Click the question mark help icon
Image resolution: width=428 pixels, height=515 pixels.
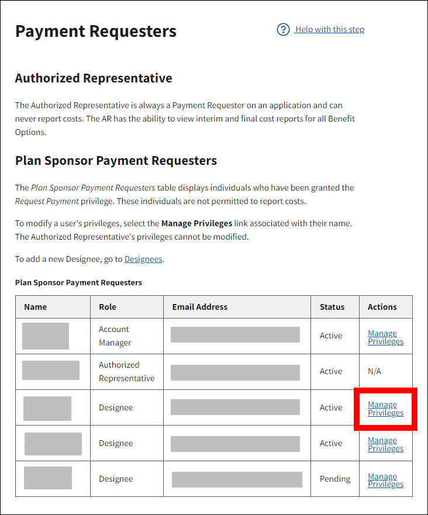click(x=284, y=29)
